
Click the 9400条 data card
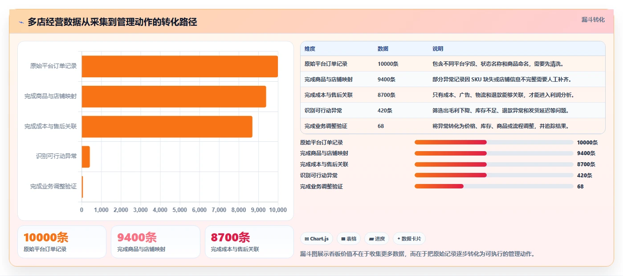(x=155, y=242)
